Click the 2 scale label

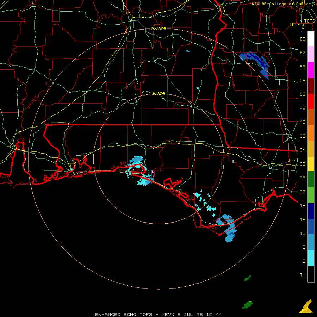click(x=304, y=261)
